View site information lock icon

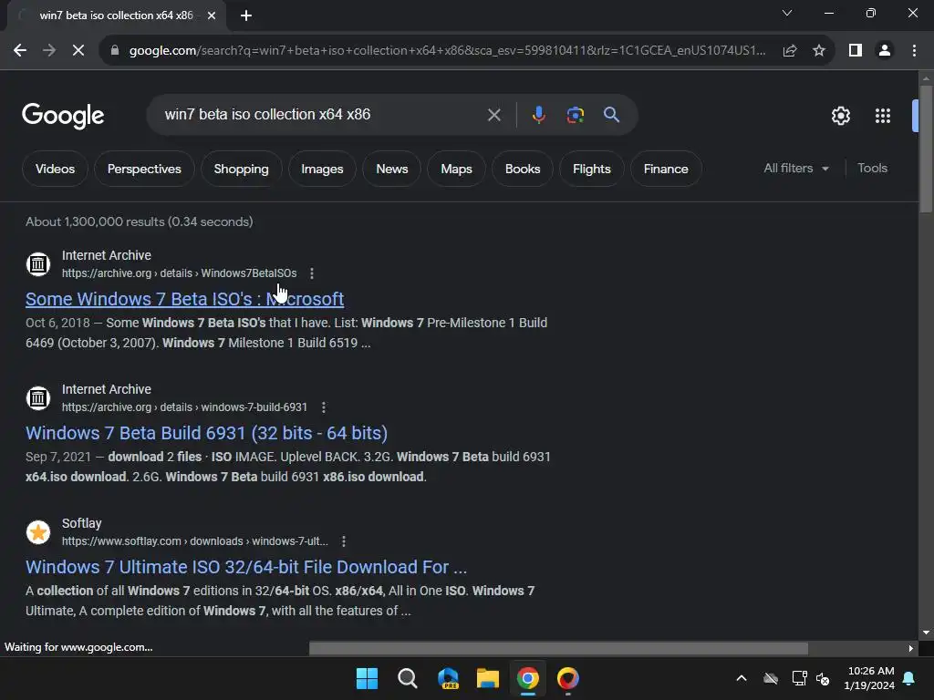click(x=115, y=51)
